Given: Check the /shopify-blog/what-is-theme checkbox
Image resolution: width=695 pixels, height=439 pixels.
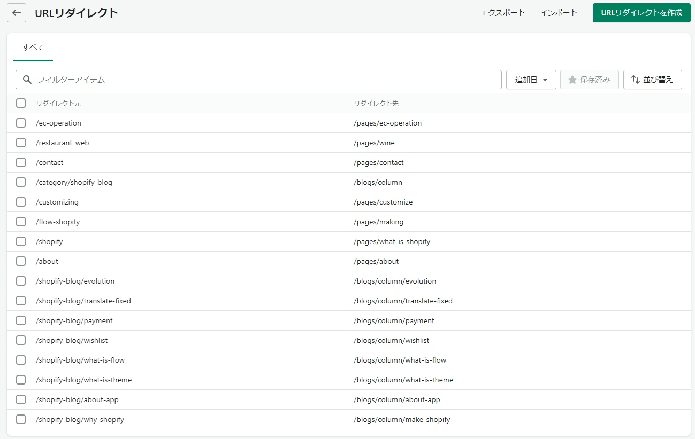Looking at the screenshot, I should coord(21,380).
